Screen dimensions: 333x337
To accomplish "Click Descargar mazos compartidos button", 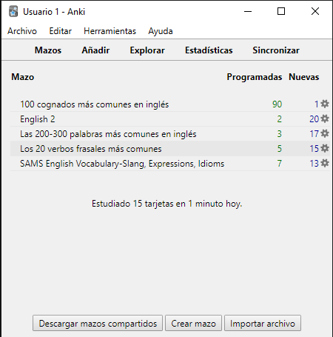I will click(x=98, y=323).
